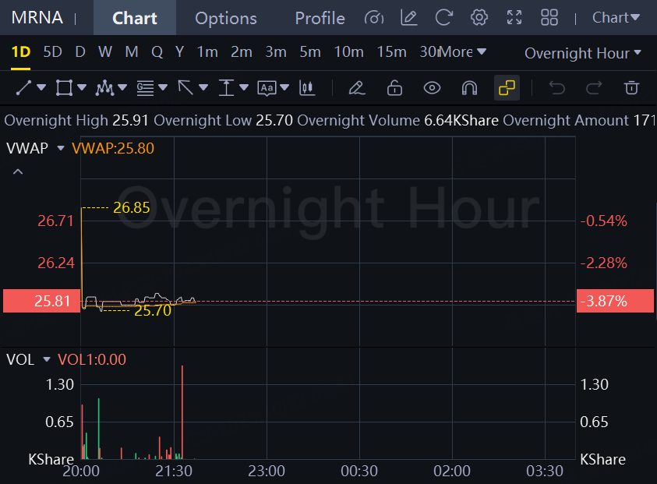Select the Y yearly timeframe

180,52
